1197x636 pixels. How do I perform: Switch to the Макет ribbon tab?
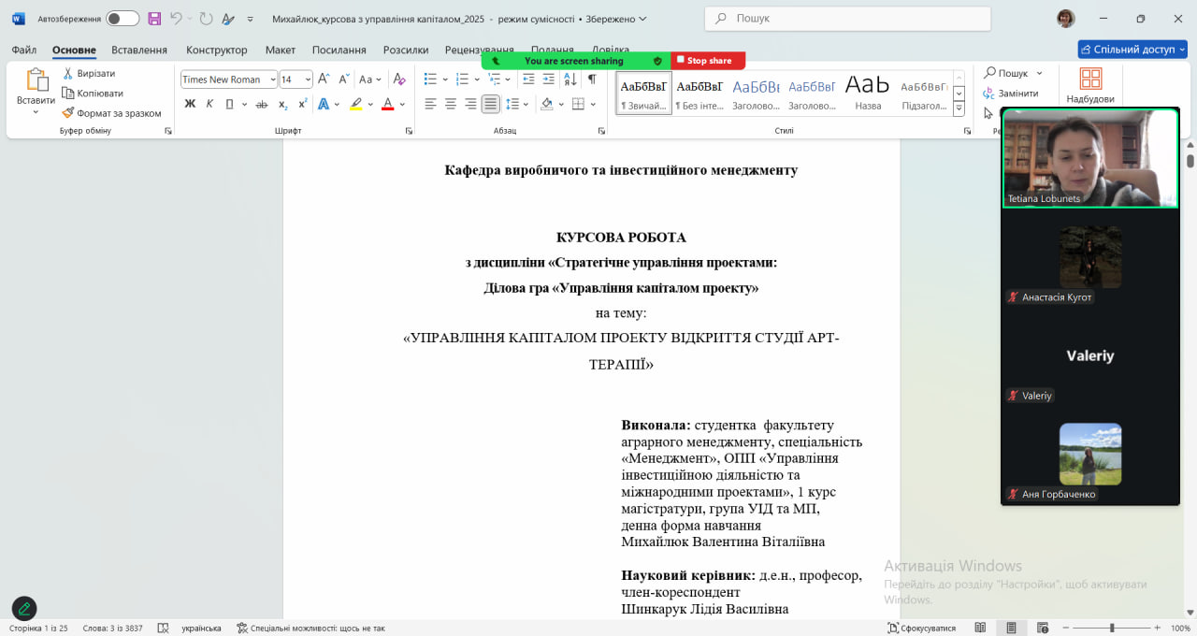(280, 50)
